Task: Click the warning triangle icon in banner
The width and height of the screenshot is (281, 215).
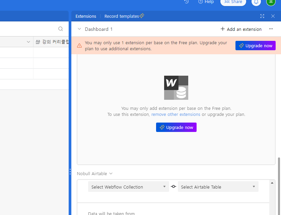Action: click(79, 46)
